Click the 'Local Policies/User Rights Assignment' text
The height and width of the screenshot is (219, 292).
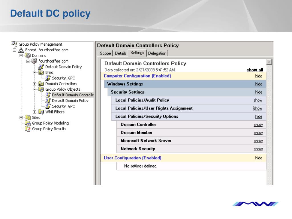pyautogui.click(x=154, y=108)
